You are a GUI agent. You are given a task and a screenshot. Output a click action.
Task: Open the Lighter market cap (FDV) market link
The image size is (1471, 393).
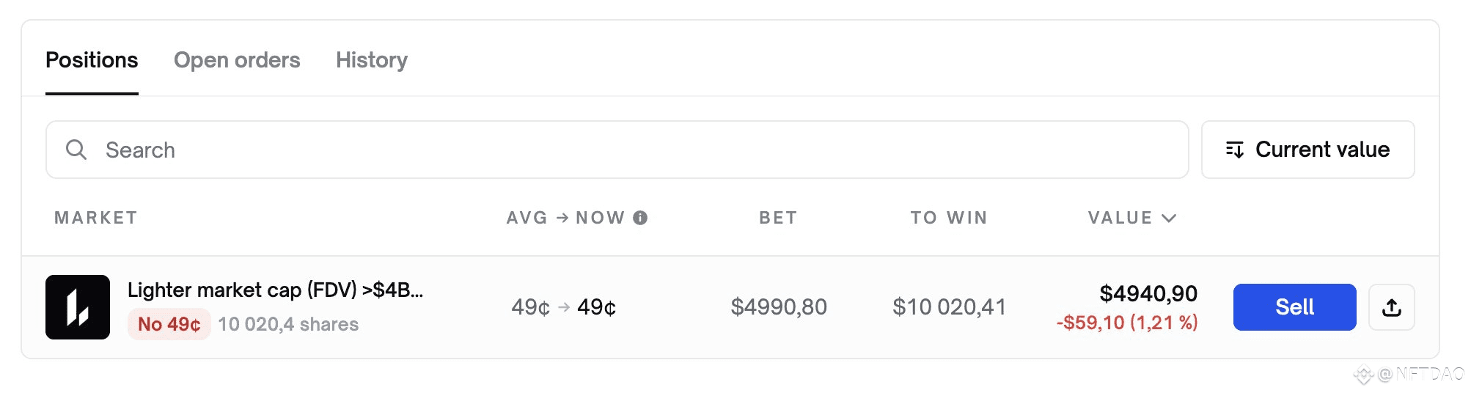[275, 290]
